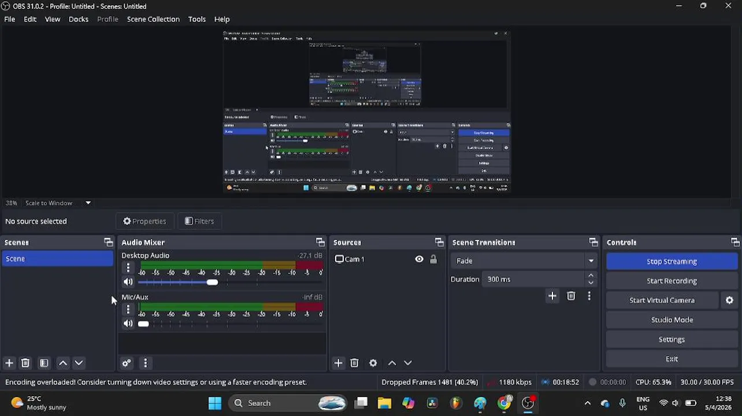Screen dimensions: 742x416
Task: Click Stop Streaming button
Action: (671, 261)
